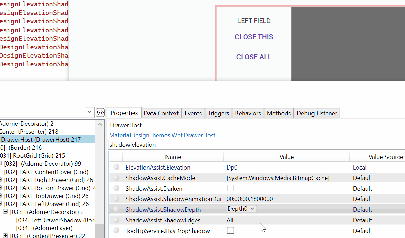Open the combo box above the element tree
The height and width of the screenshot is (238, 405).
tap(89, 112)
